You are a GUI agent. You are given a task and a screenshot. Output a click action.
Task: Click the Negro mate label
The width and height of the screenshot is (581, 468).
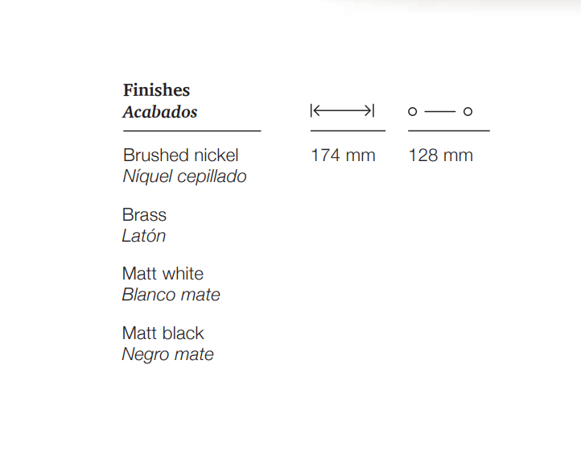pos(167,354)
